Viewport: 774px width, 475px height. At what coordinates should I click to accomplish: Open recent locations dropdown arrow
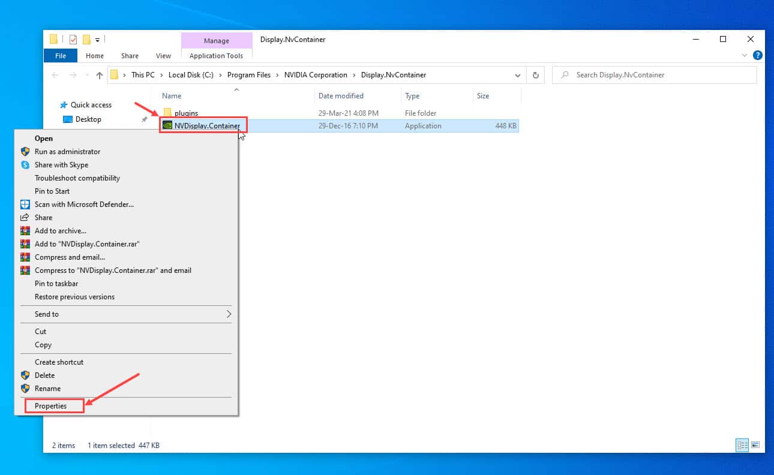pyautogui.click(x=87, y=76)
